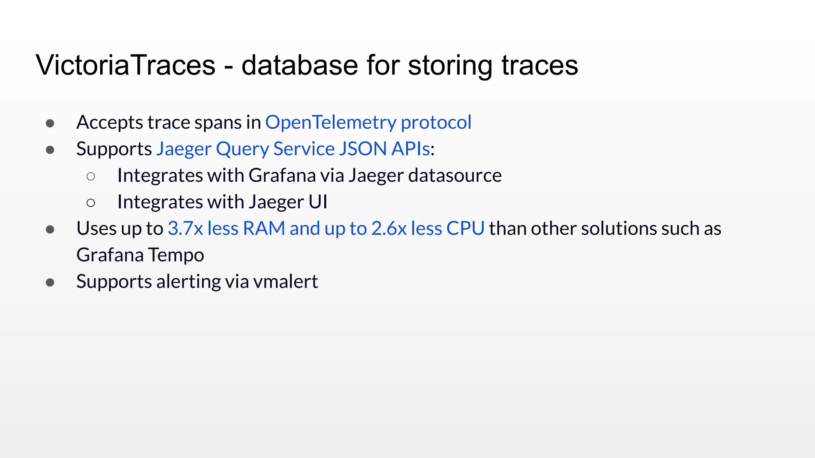Click the bullet before Uses up to
The width and height of the screenshot is (815, 458).
tap(50, 229)
